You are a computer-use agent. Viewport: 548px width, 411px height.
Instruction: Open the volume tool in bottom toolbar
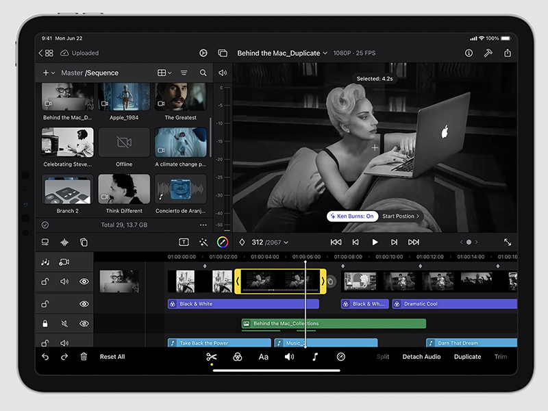click(x=289, y=357)
